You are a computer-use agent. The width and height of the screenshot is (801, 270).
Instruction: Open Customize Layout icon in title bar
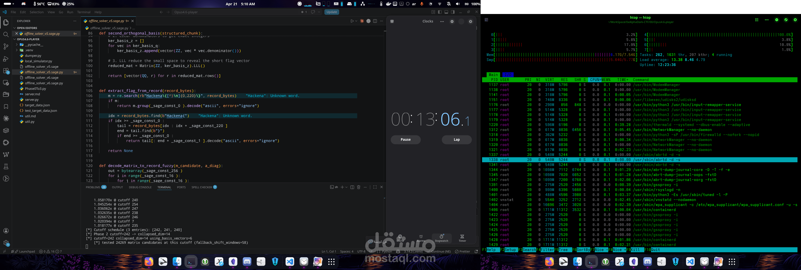[433, 12]
